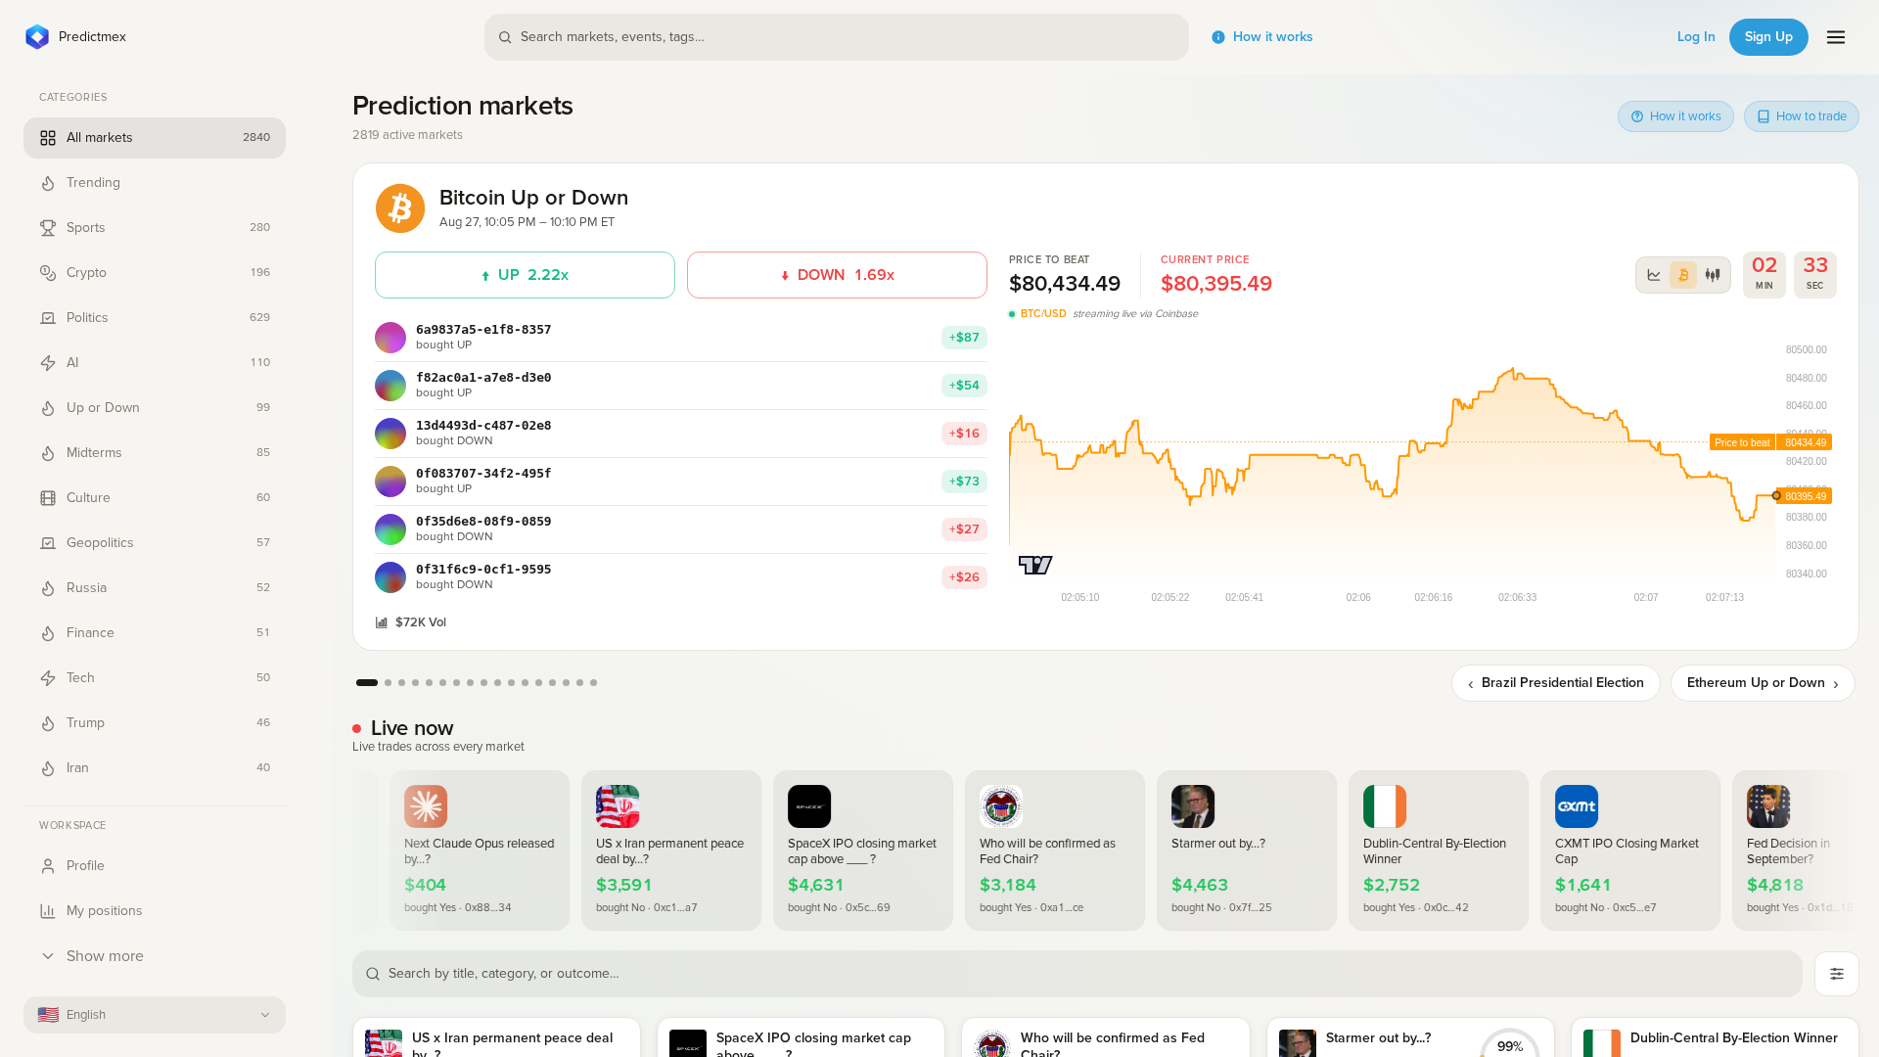This screenshot has width=1879, height=1057.
Task: Open US x Iran permanent peace deal bottom card
Action: [x=496, y=1037]
